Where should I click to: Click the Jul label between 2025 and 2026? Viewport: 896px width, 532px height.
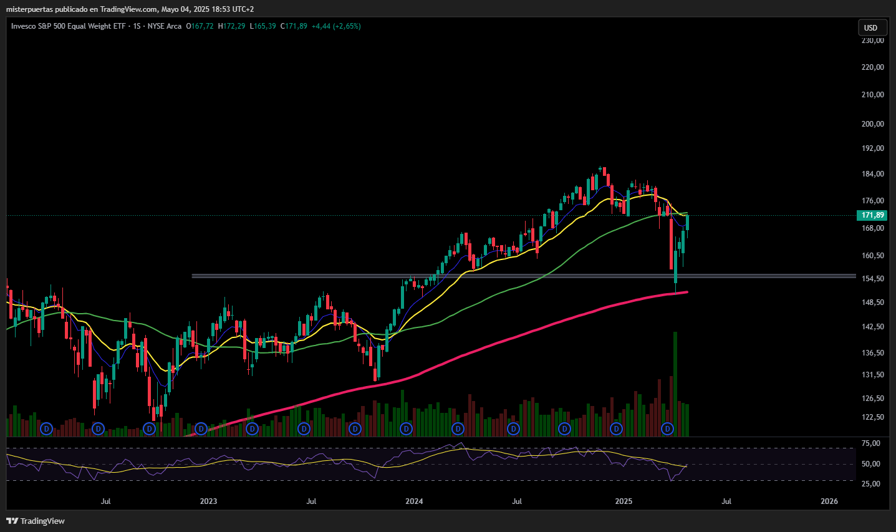click(726, 501)
